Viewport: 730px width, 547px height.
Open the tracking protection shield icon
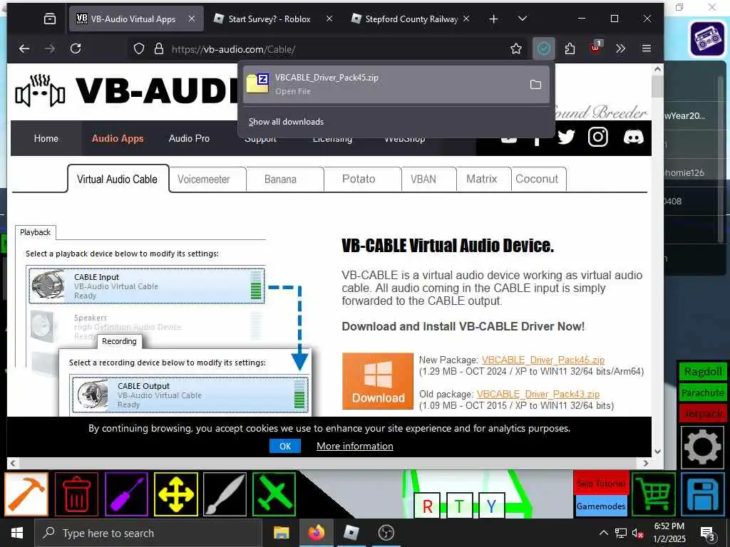coord(139,49)
